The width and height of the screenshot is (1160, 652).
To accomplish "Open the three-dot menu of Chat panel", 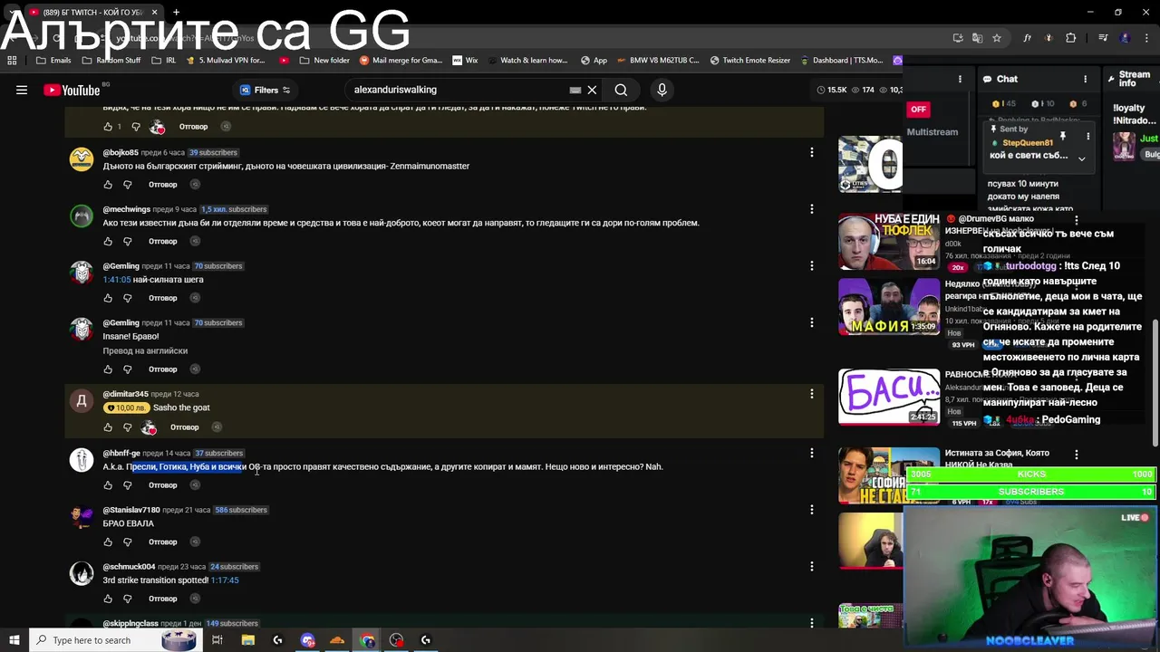I will (1085, 79).
